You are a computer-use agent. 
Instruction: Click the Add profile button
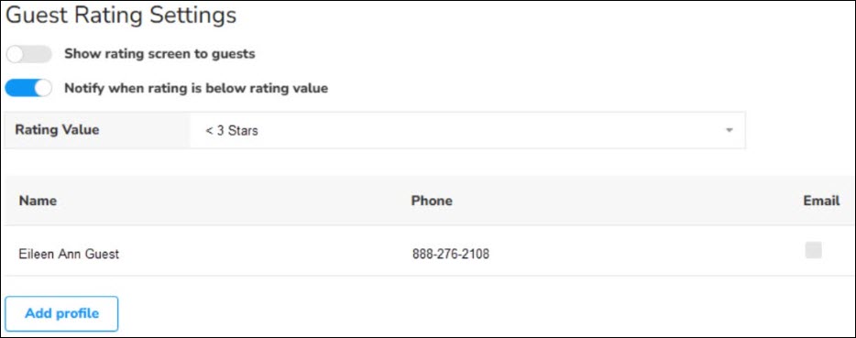click(61, 313)
